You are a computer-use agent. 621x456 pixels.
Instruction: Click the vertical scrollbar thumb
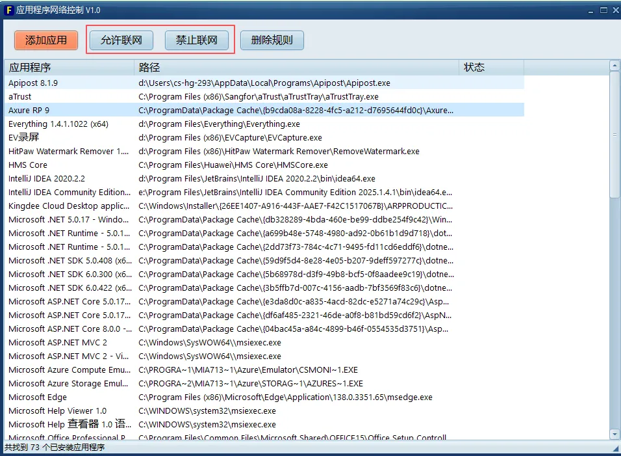(615, 135)
